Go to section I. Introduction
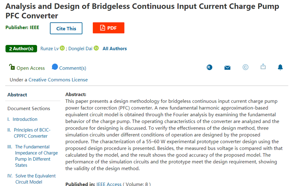This screenshot has height=186, width=291. (25, 119)
